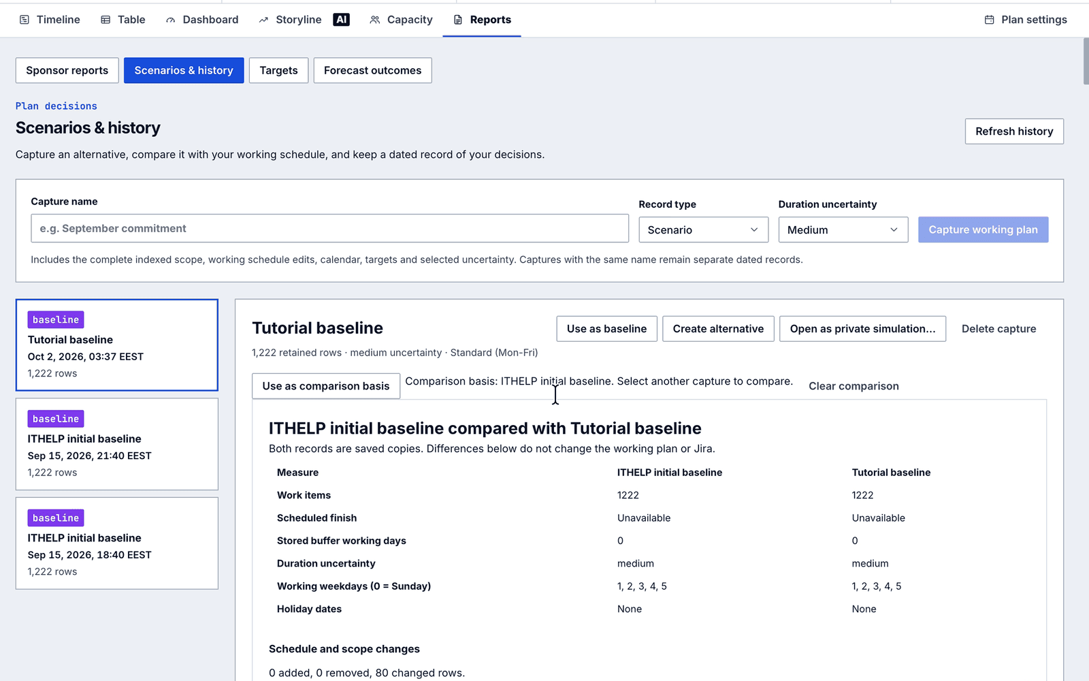Screen dimensions: 1089x681
Task: Click the 'Stored buffer working days' row label
Action: pos(341,541)
